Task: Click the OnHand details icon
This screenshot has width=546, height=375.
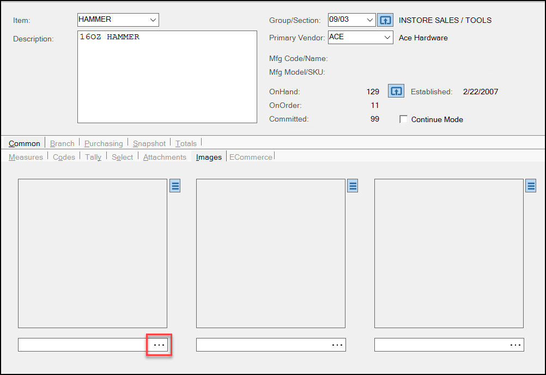Action: click(x=396, y=91)
